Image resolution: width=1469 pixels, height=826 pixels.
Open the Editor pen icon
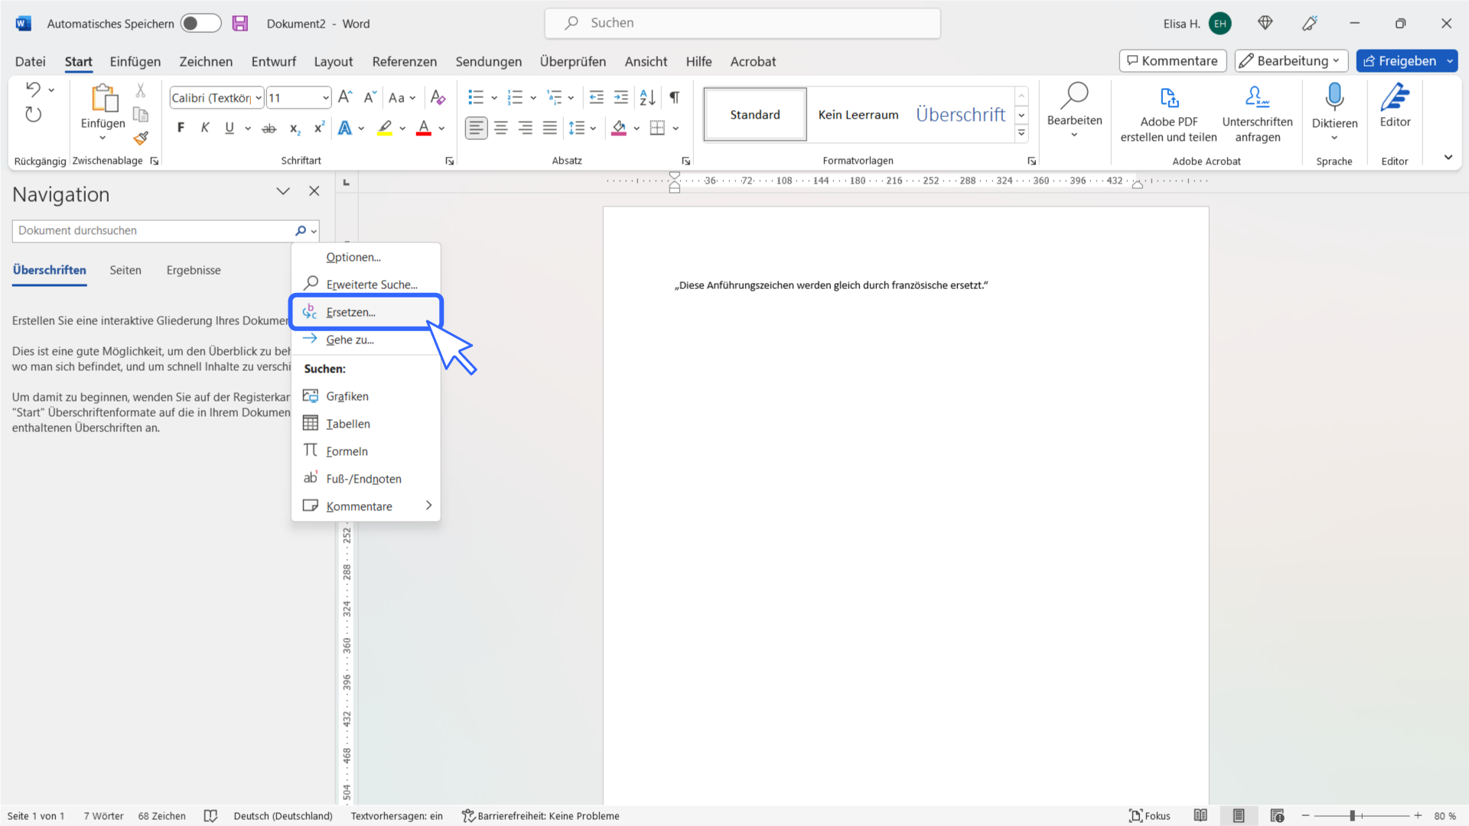coord(1395,97)
